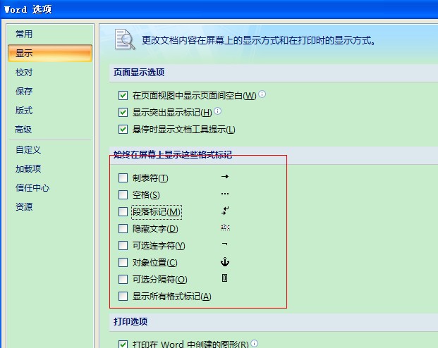438x348 pixels.
Task: Click the hidden text abc icon
Action: tap(225, 228)
